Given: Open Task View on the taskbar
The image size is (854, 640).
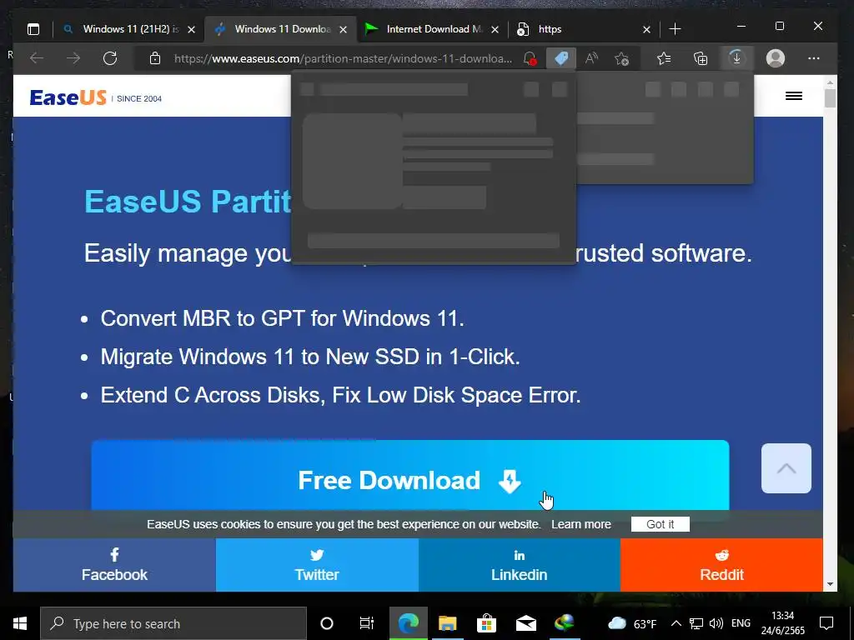Looking at the screenshot, I should (367, 623).
